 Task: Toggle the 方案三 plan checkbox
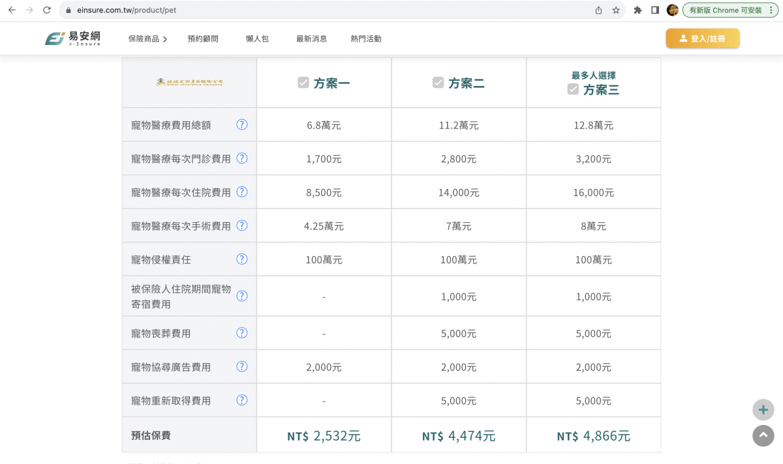572,90
